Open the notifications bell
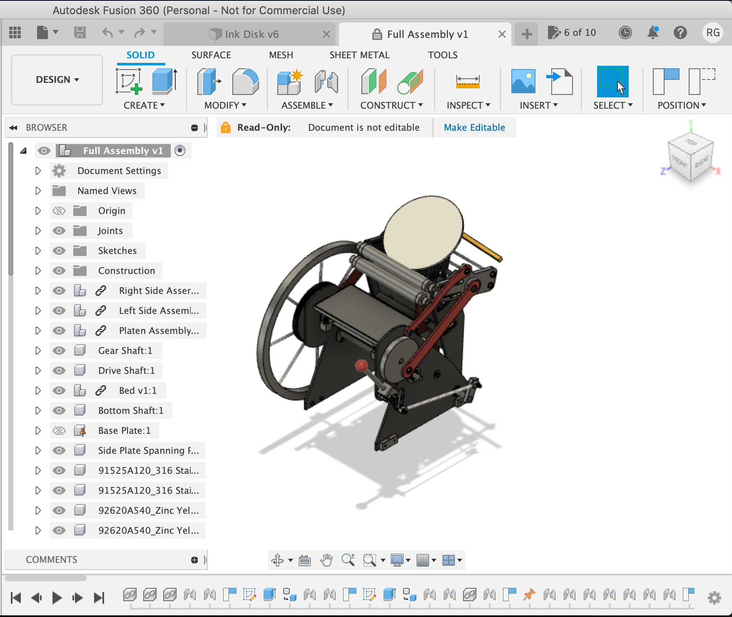732x617 pixels. coord(653,32)
